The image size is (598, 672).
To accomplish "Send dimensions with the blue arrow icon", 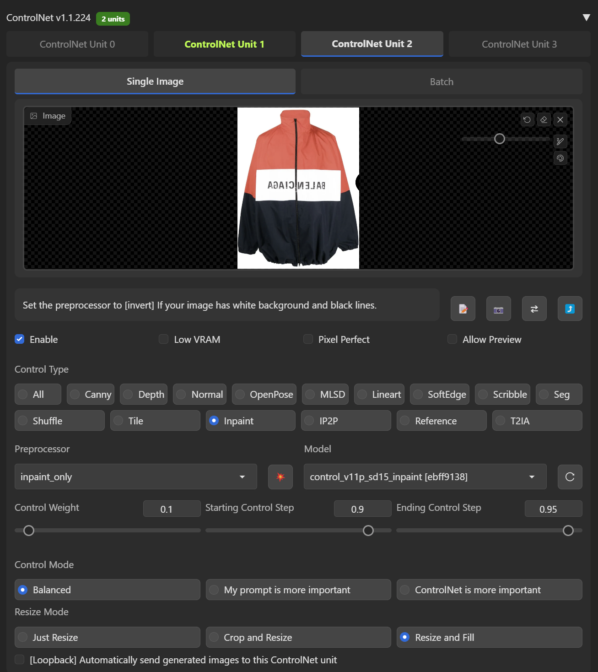I will (x=570, y=309).
